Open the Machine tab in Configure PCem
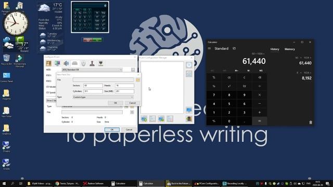Image resolution: width=333 pixels, height=187 pixels. 48,63
